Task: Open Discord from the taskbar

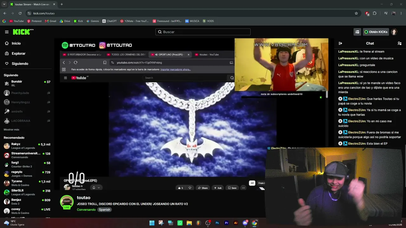Action: pos(245,223)
